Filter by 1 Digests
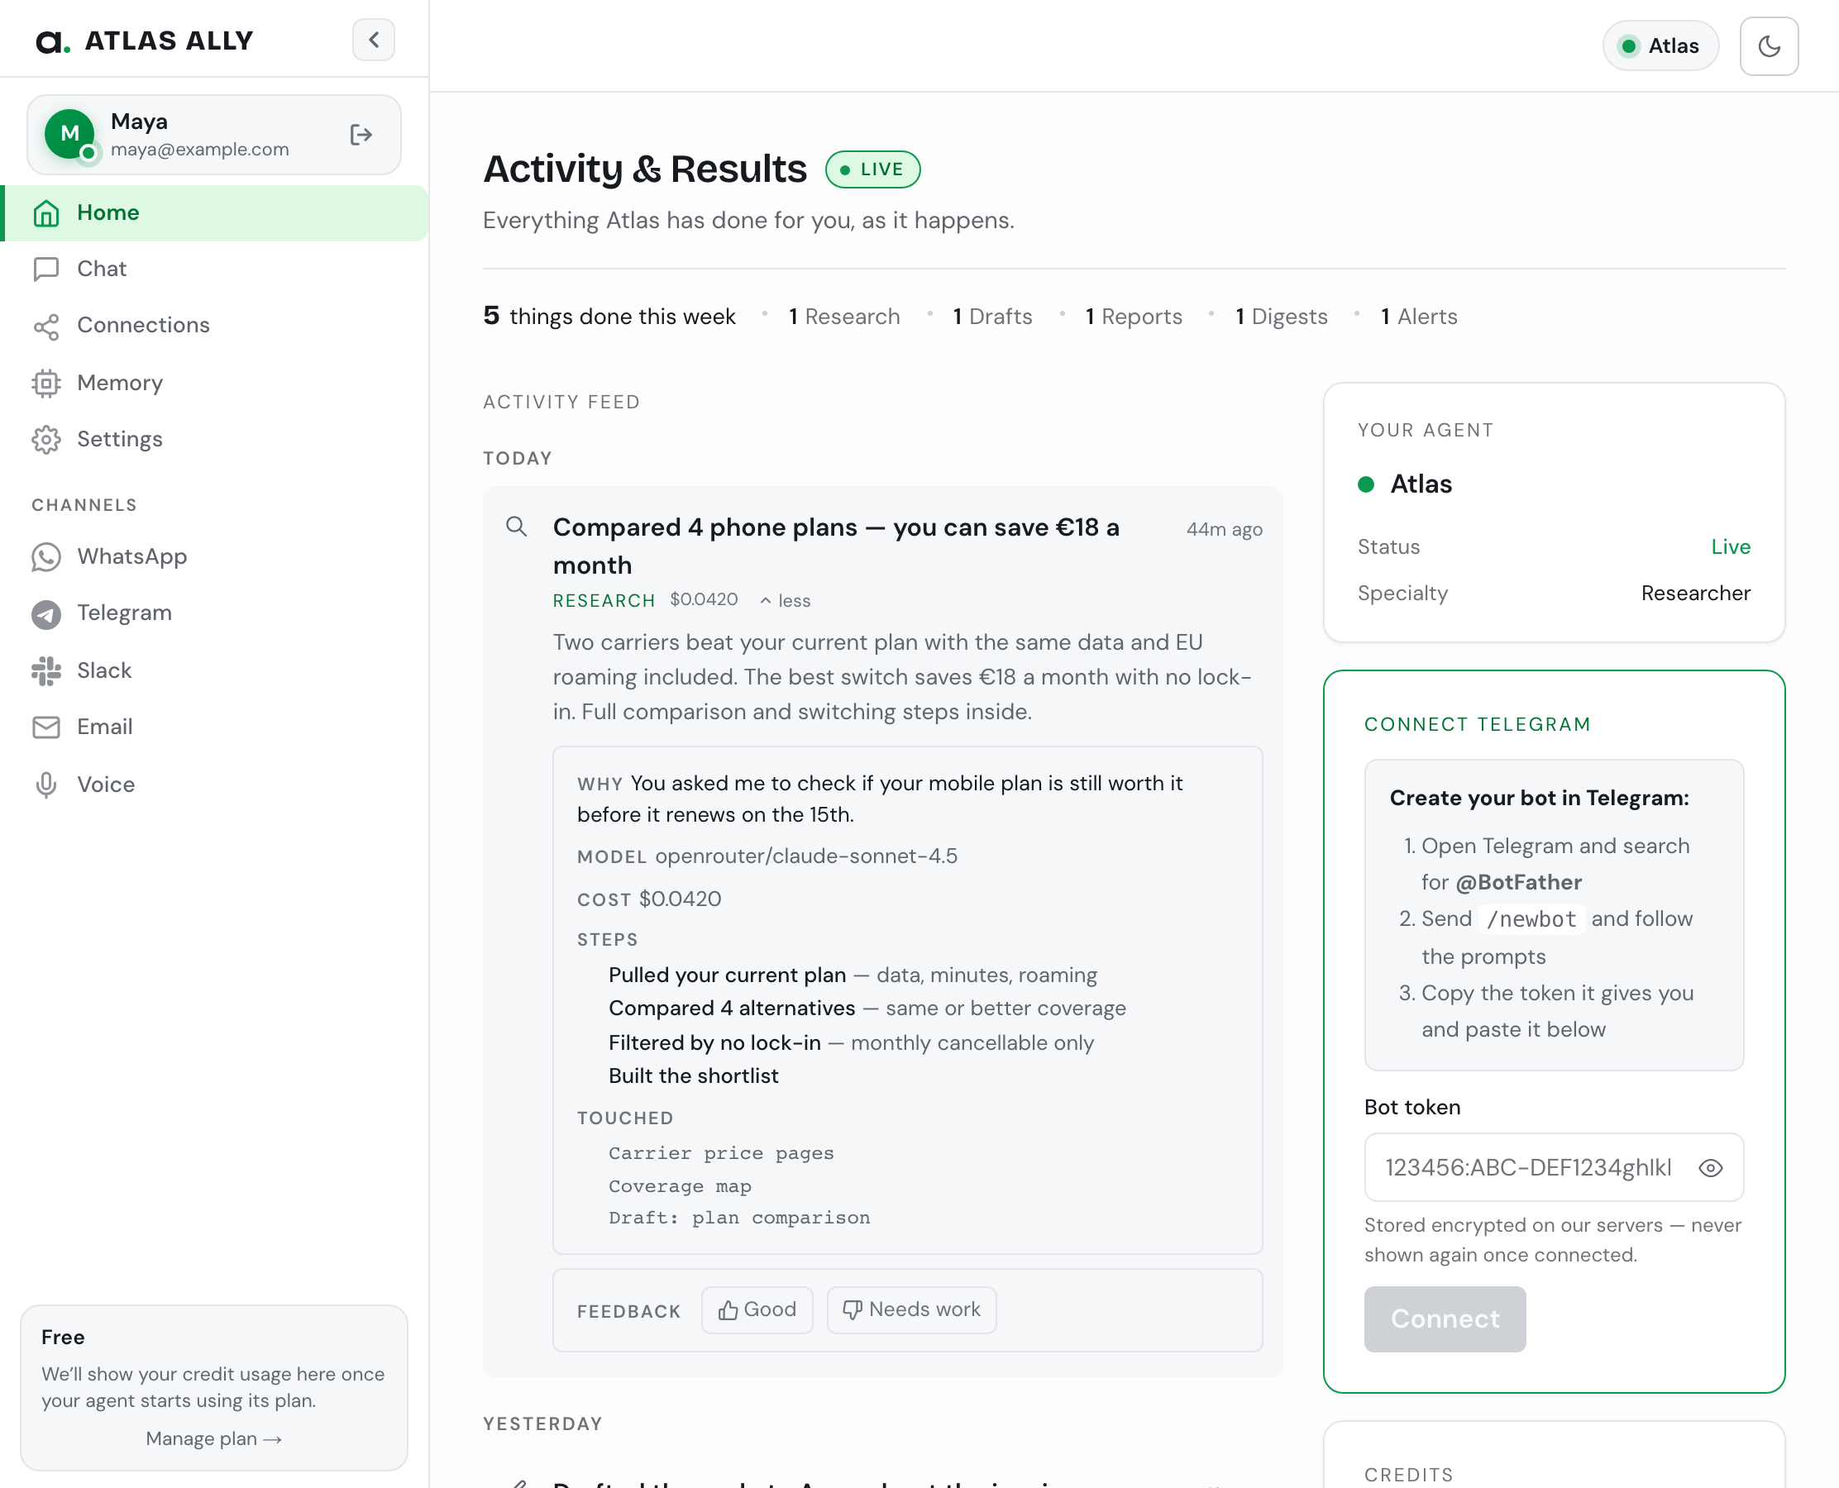Image resolution: width=1839 pixels, height=1488 pixels. [1282, 317]
